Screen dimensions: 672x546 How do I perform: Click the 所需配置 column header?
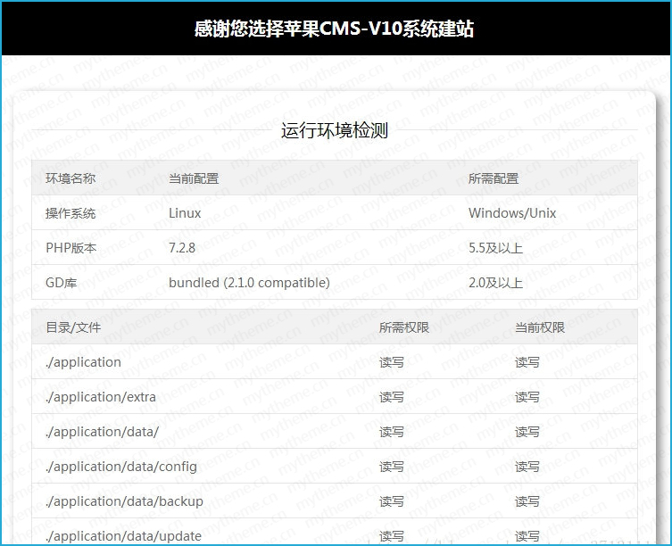[x=494, y=178]
